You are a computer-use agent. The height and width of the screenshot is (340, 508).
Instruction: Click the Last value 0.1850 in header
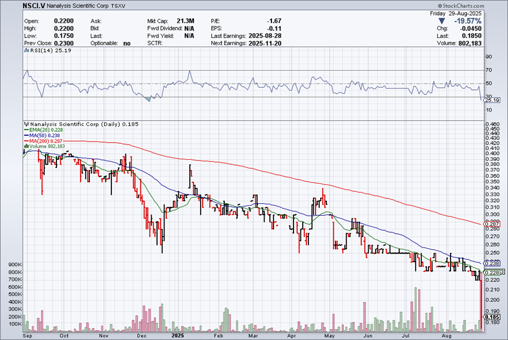[472, 36]
